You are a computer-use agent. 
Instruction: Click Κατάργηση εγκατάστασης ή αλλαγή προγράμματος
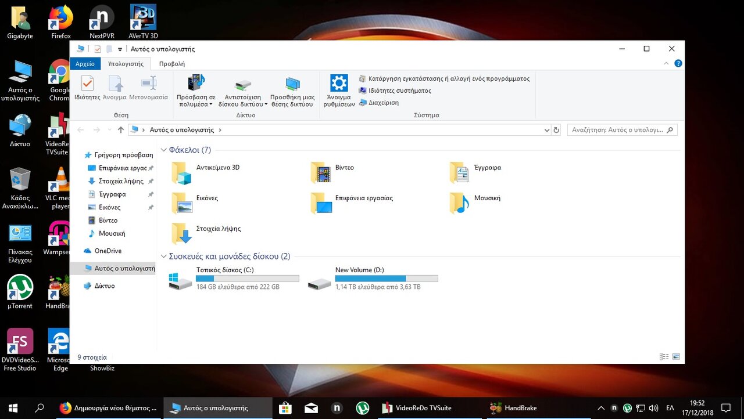coord(448,78)
